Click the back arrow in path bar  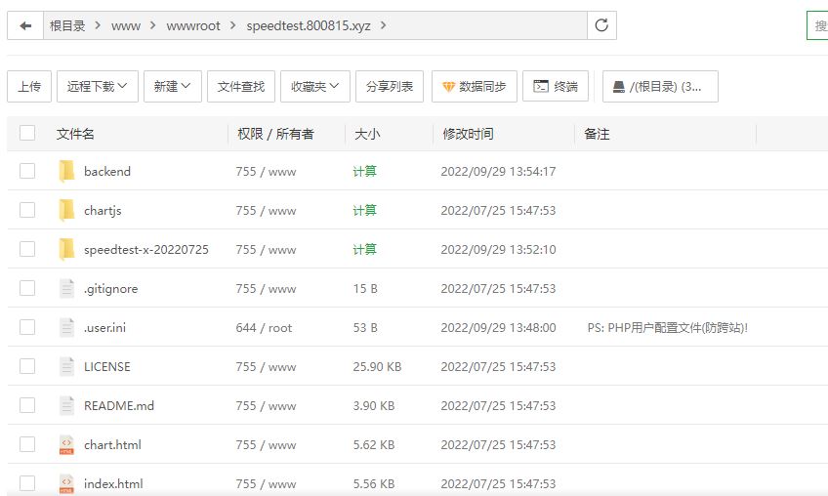[25, 25]
